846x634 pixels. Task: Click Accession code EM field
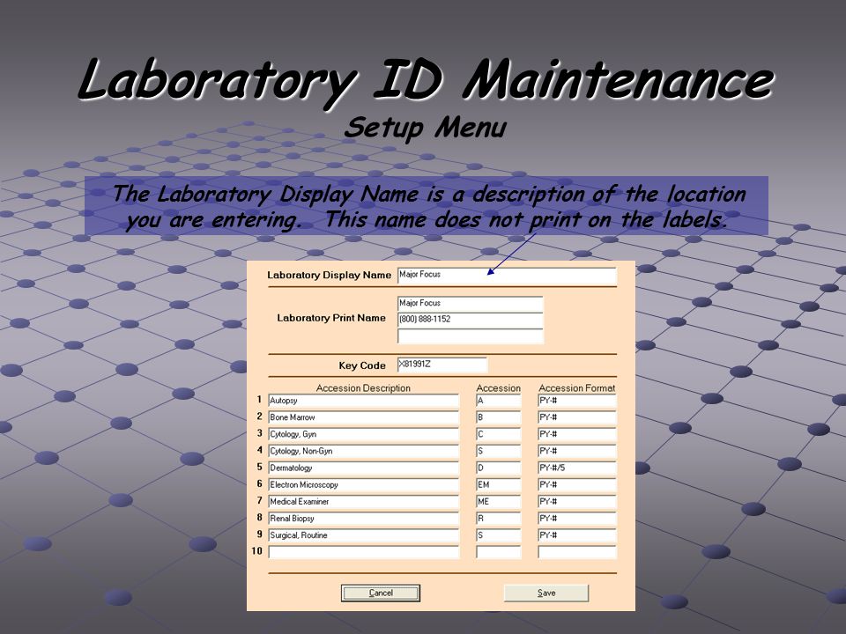[499, 485]
